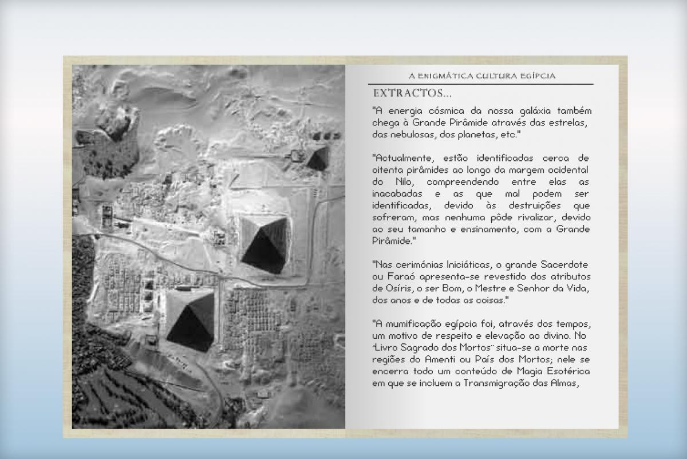Viewport: 687px width, 459px height.
Task: Click the small pyramid at the photo's upper right
Action: [317, 157]
